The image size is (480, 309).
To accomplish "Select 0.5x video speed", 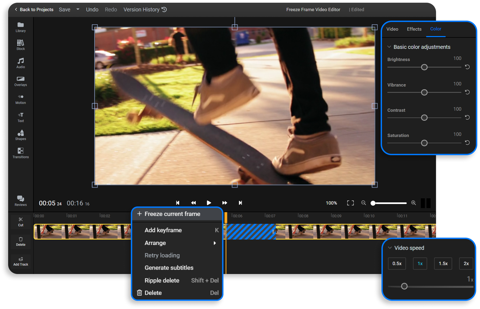I will 397,263.
